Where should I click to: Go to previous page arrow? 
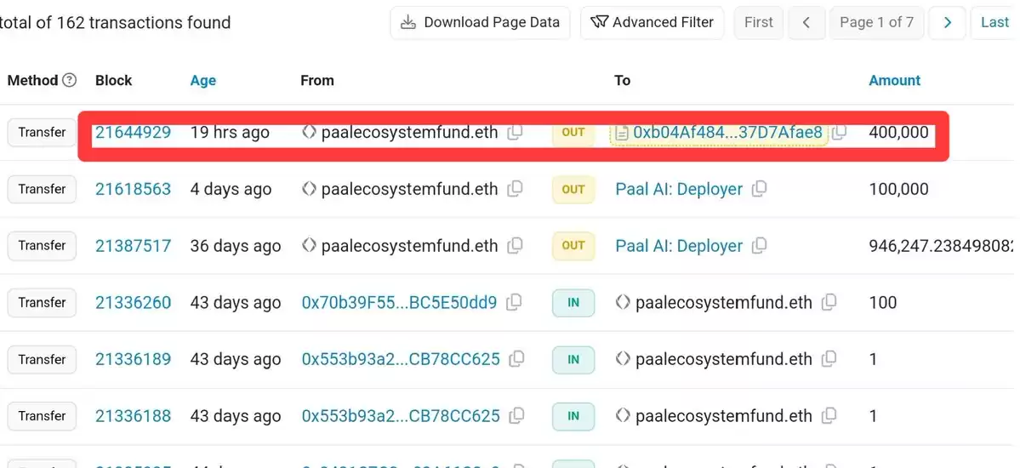pos(806,23)
